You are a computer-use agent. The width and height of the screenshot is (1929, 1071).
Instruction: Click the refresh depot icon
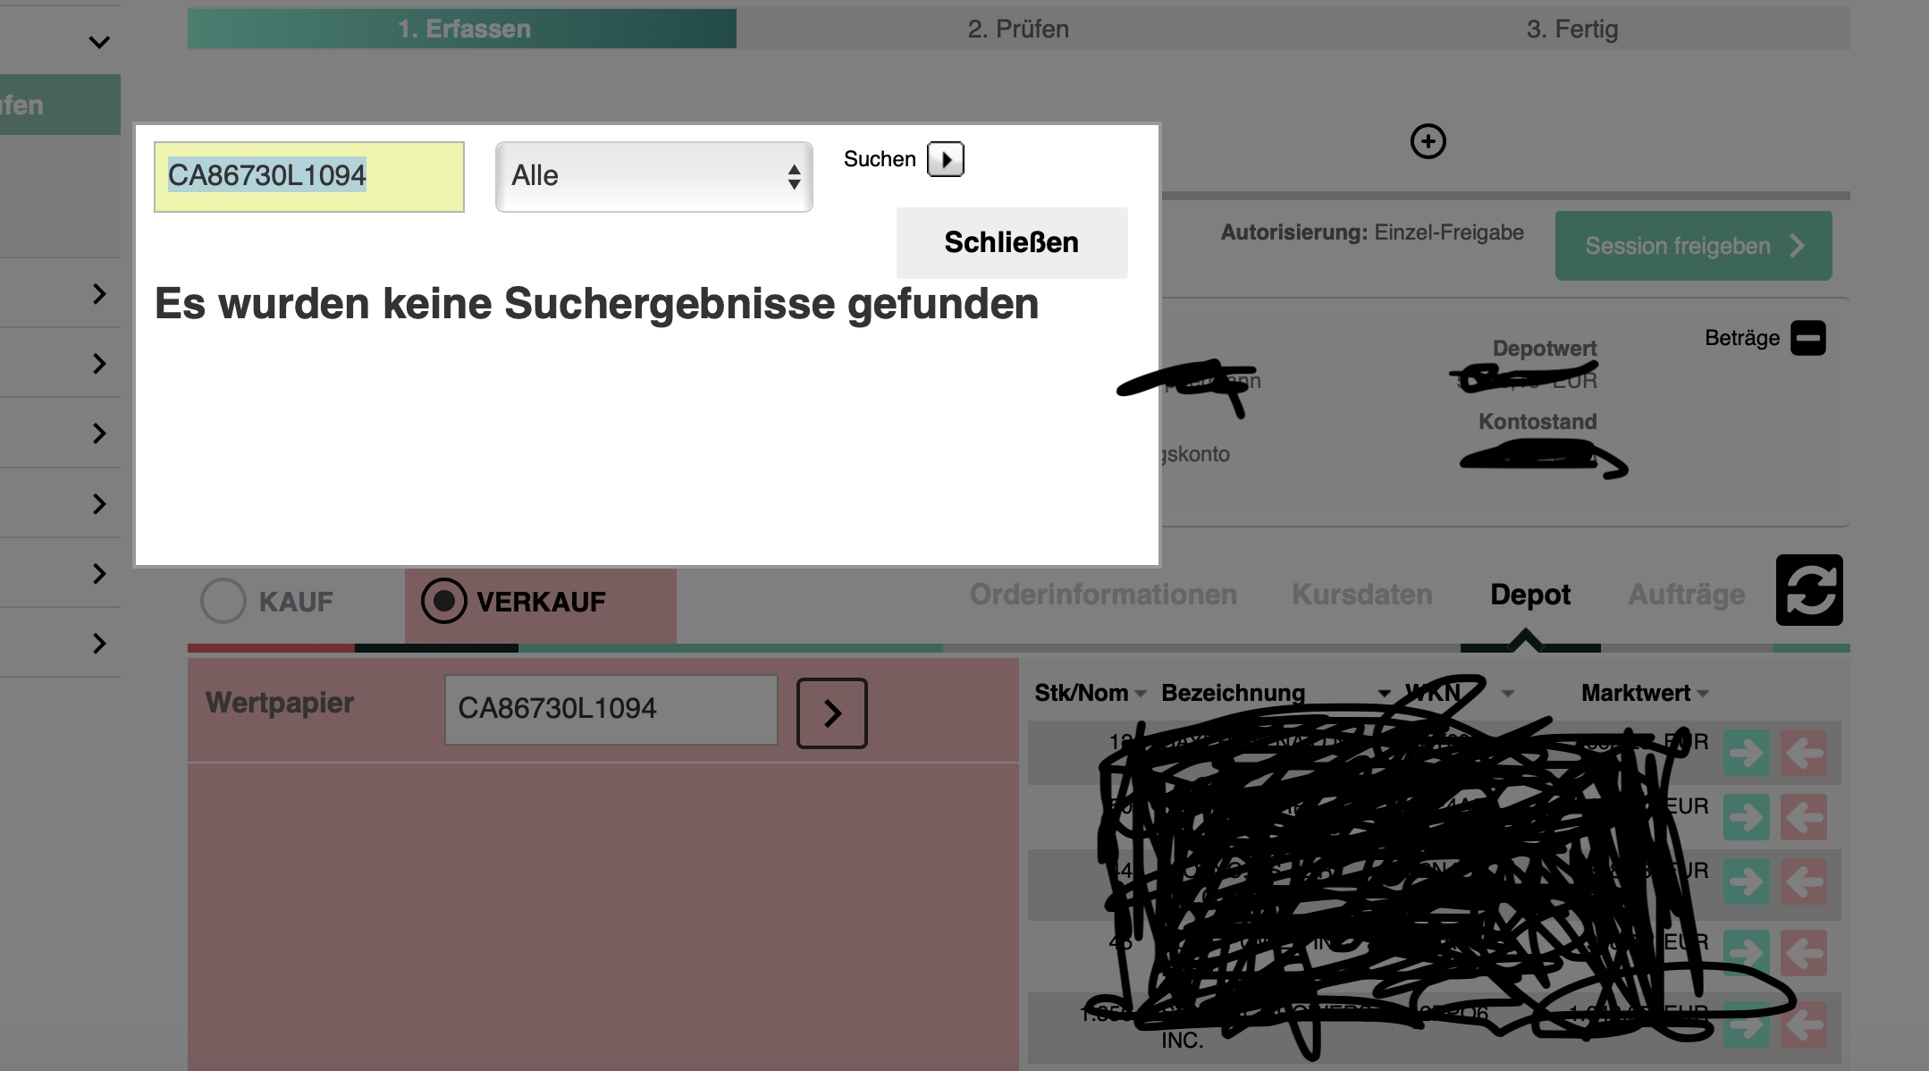[x=1809, y=590]
